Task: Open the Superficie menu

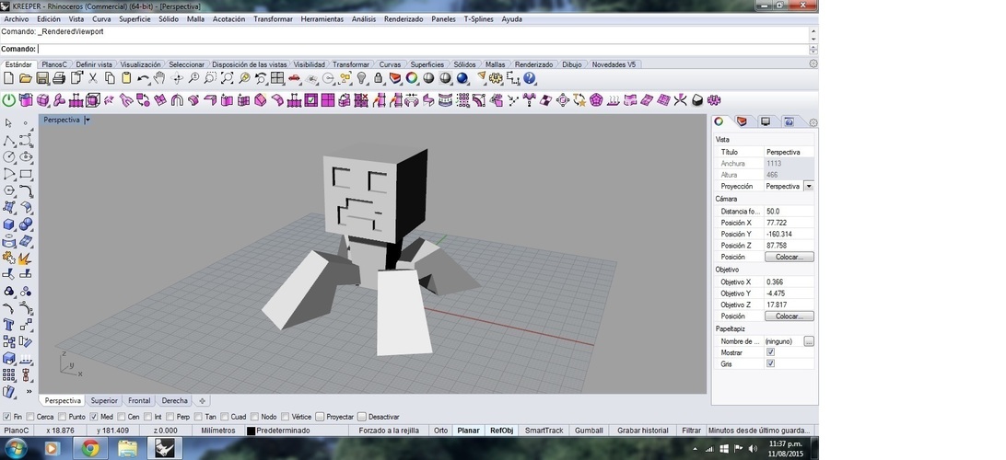Action: pos(135,19)
